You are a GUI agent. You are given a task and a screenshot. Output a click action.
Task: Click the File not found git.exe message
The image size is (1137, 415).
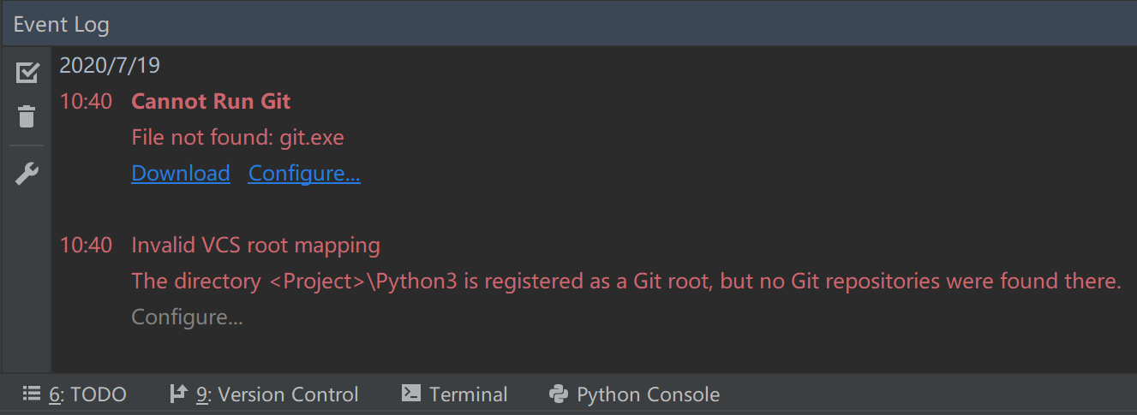(237, 137)
